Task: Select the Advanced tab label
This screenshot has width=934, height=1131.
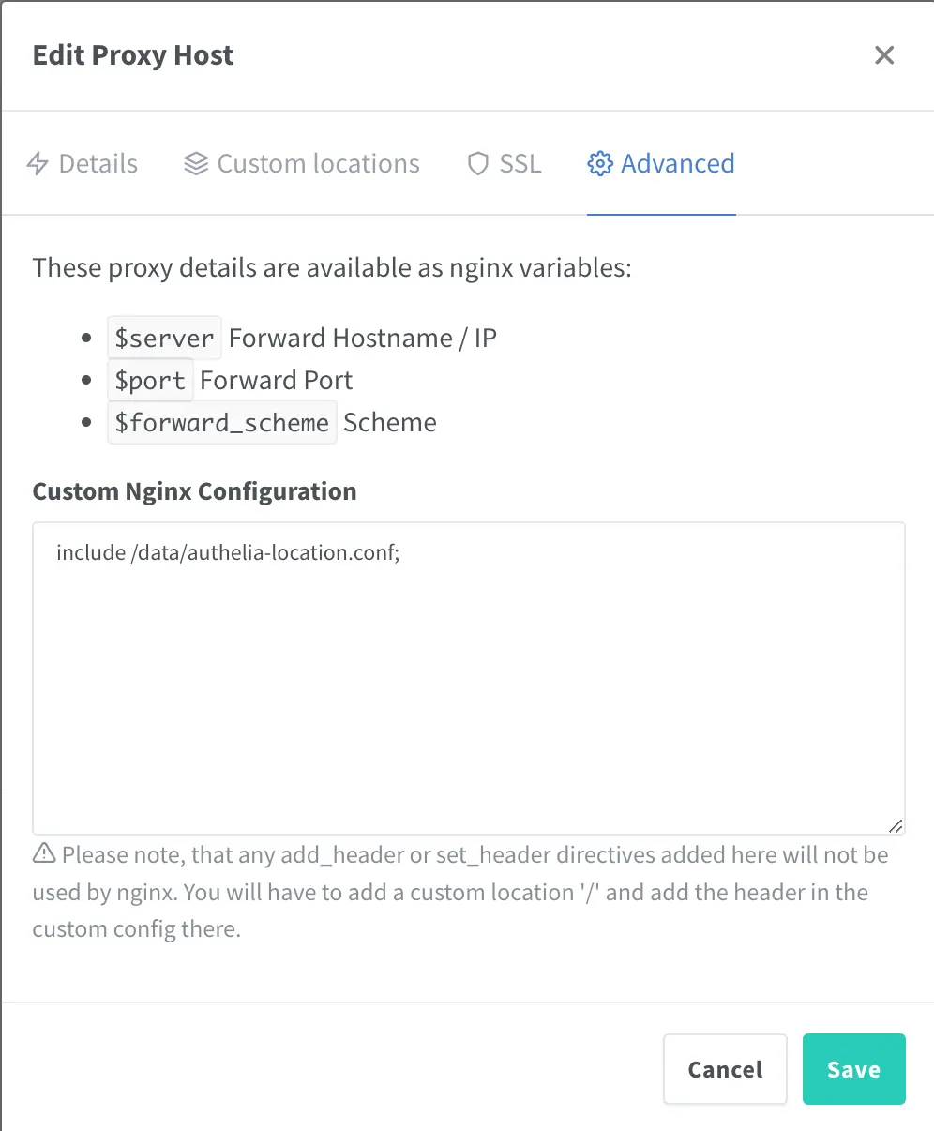Action: pos(677,164)
